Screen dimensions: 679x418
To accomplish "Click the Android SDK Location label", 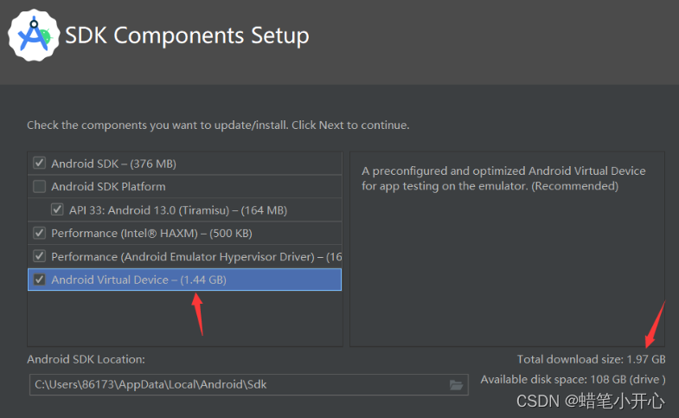I will pyautogui.click(x=86, y=359).
